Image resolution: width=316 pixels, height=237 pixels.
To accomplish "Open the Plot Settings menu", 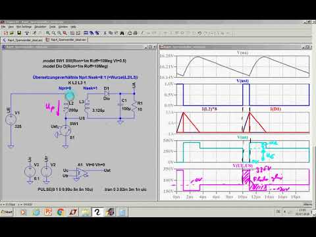I will click(x=24, y=27).
